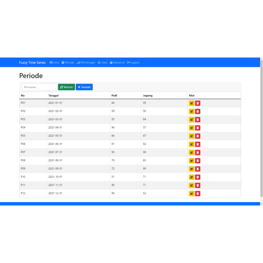
Task: Edit the P04 row dated 2021-04-01
Action: 191,128
